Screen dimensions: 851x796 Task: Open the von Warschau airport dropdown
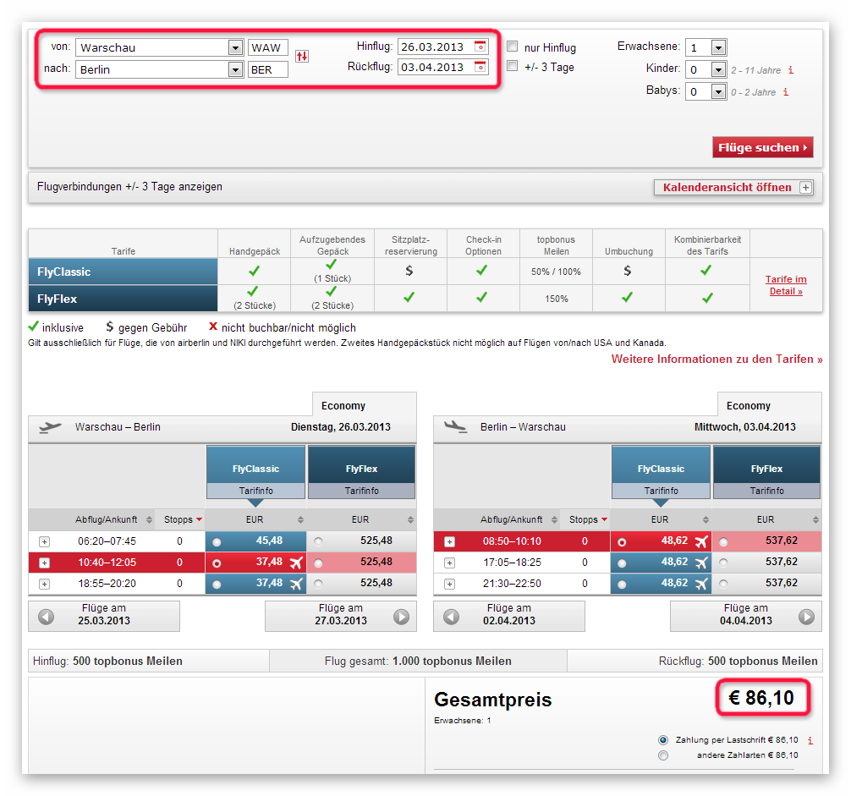coord(235,47)
